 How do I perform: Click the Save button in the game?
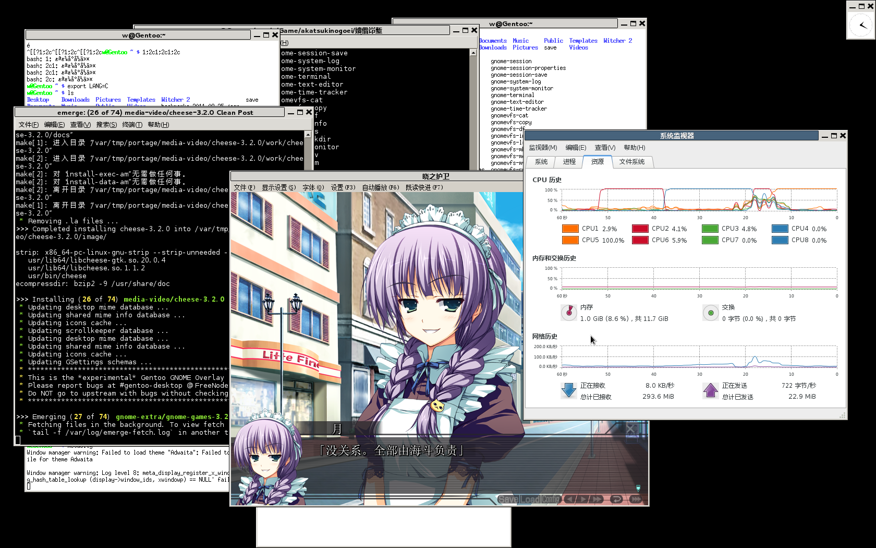(508, 499)
